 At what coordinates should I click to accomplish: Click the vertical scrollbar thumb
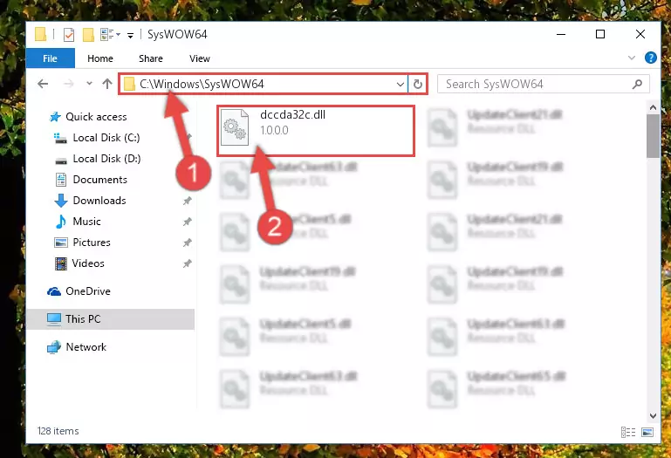pos(653,136)
